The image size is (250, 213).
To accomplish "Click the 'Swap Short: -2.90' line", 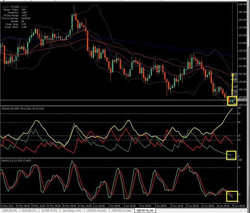I will 16,27.
